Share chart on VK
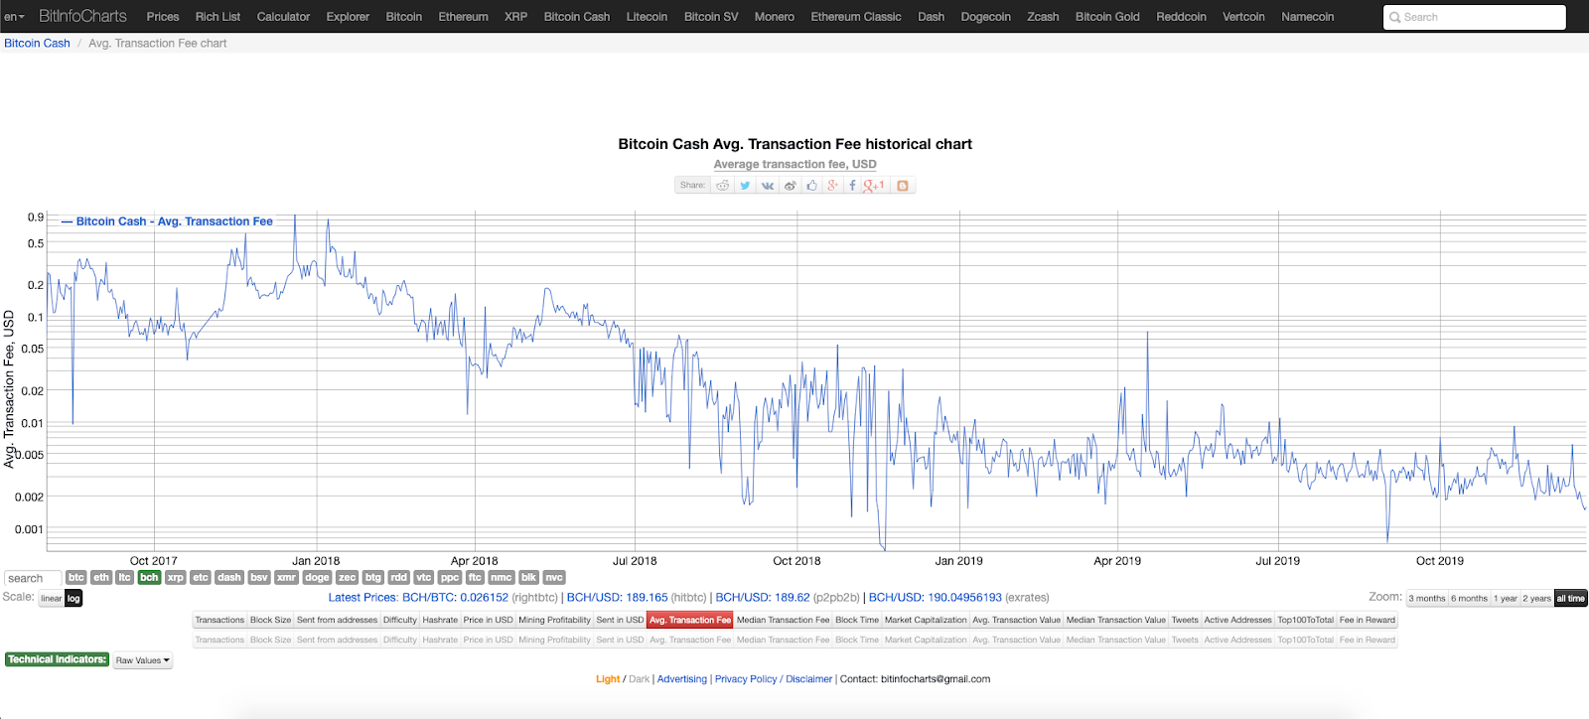Viewport: 1589px width, 719px height. [768, 186]
